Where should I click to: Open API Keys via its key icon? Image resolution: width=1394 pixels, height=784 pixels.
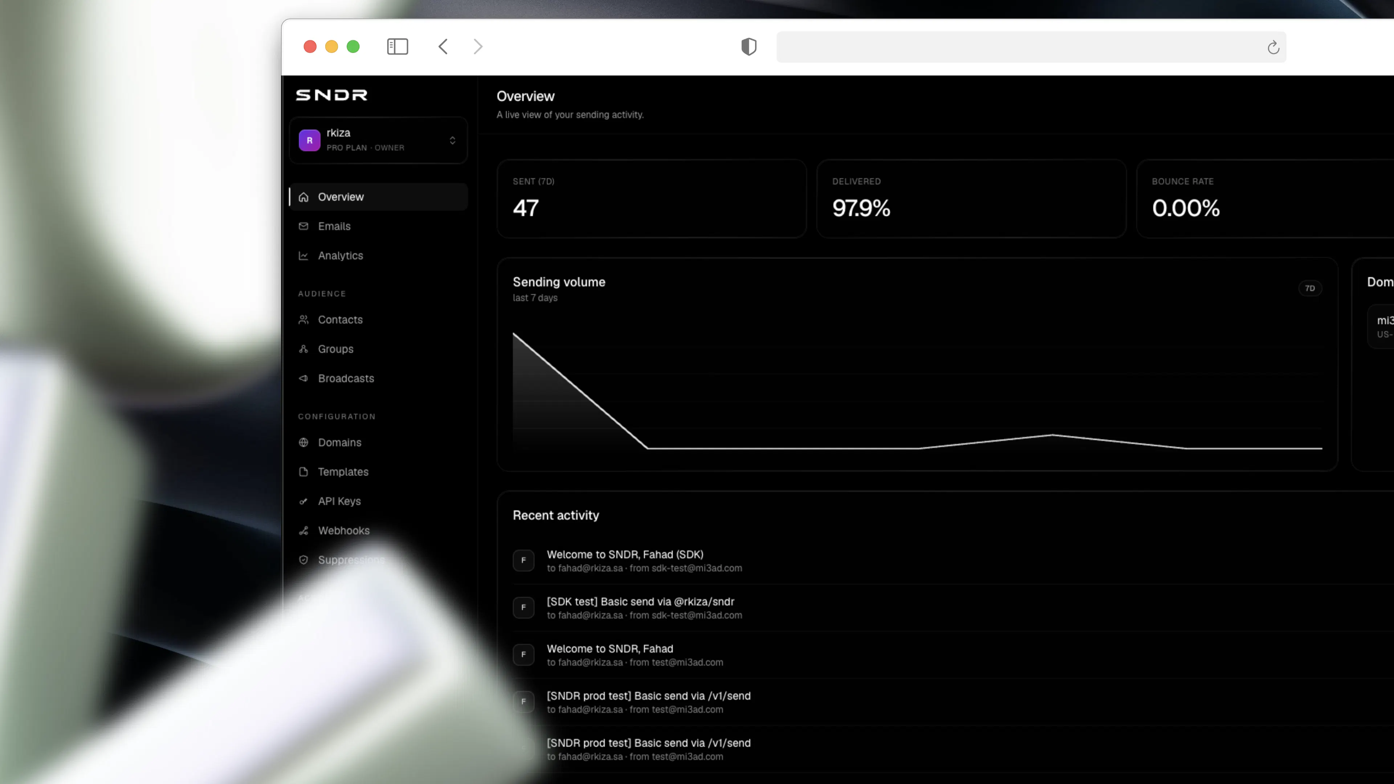tap(303, 501)
